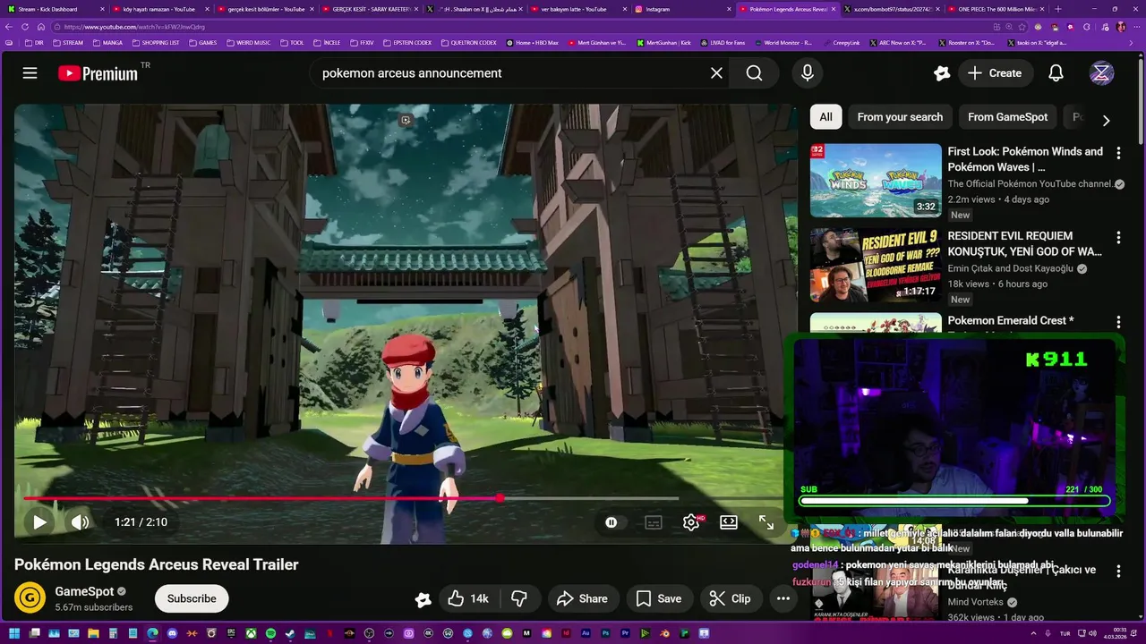Viewport: 1146px width, 644px height.
Task: Open options for Pokemon Emerald Crest video
Action: pyautogui.click(x=1118, y=322)
